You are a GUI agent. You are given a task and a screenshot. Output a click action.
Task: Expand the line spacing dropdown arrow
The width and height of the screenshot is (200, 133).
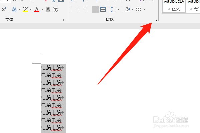[118, 9]
